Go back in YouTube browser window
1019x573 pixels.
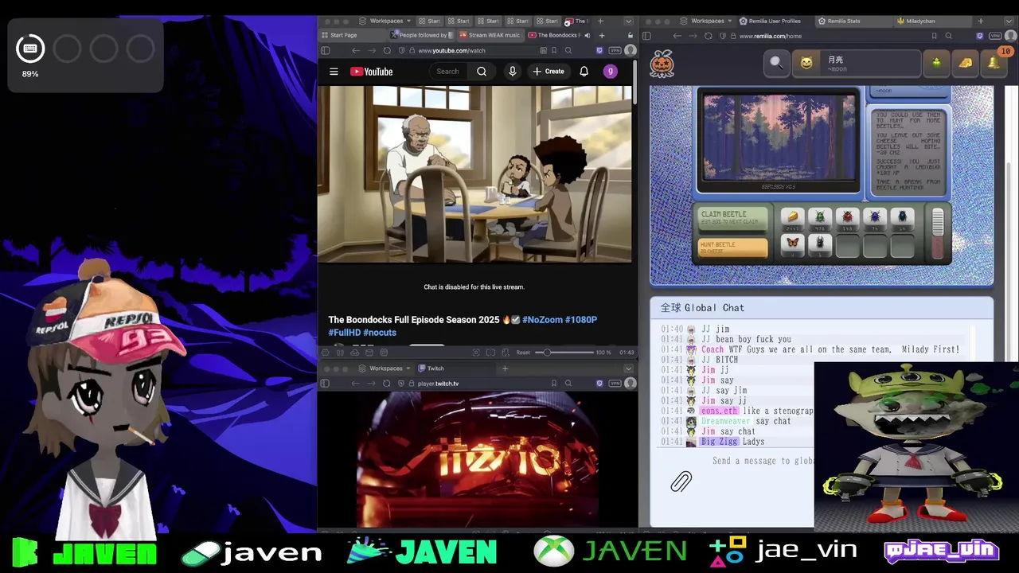356,50
